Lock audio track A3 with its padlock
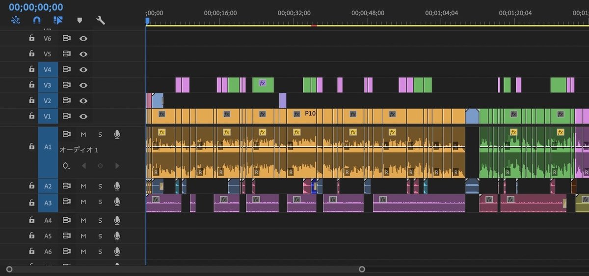Screen dimensions: 589x276 coord(31,202)
